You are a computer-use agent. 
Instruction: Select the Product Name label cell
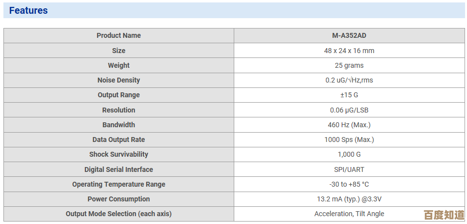[118, 35]
